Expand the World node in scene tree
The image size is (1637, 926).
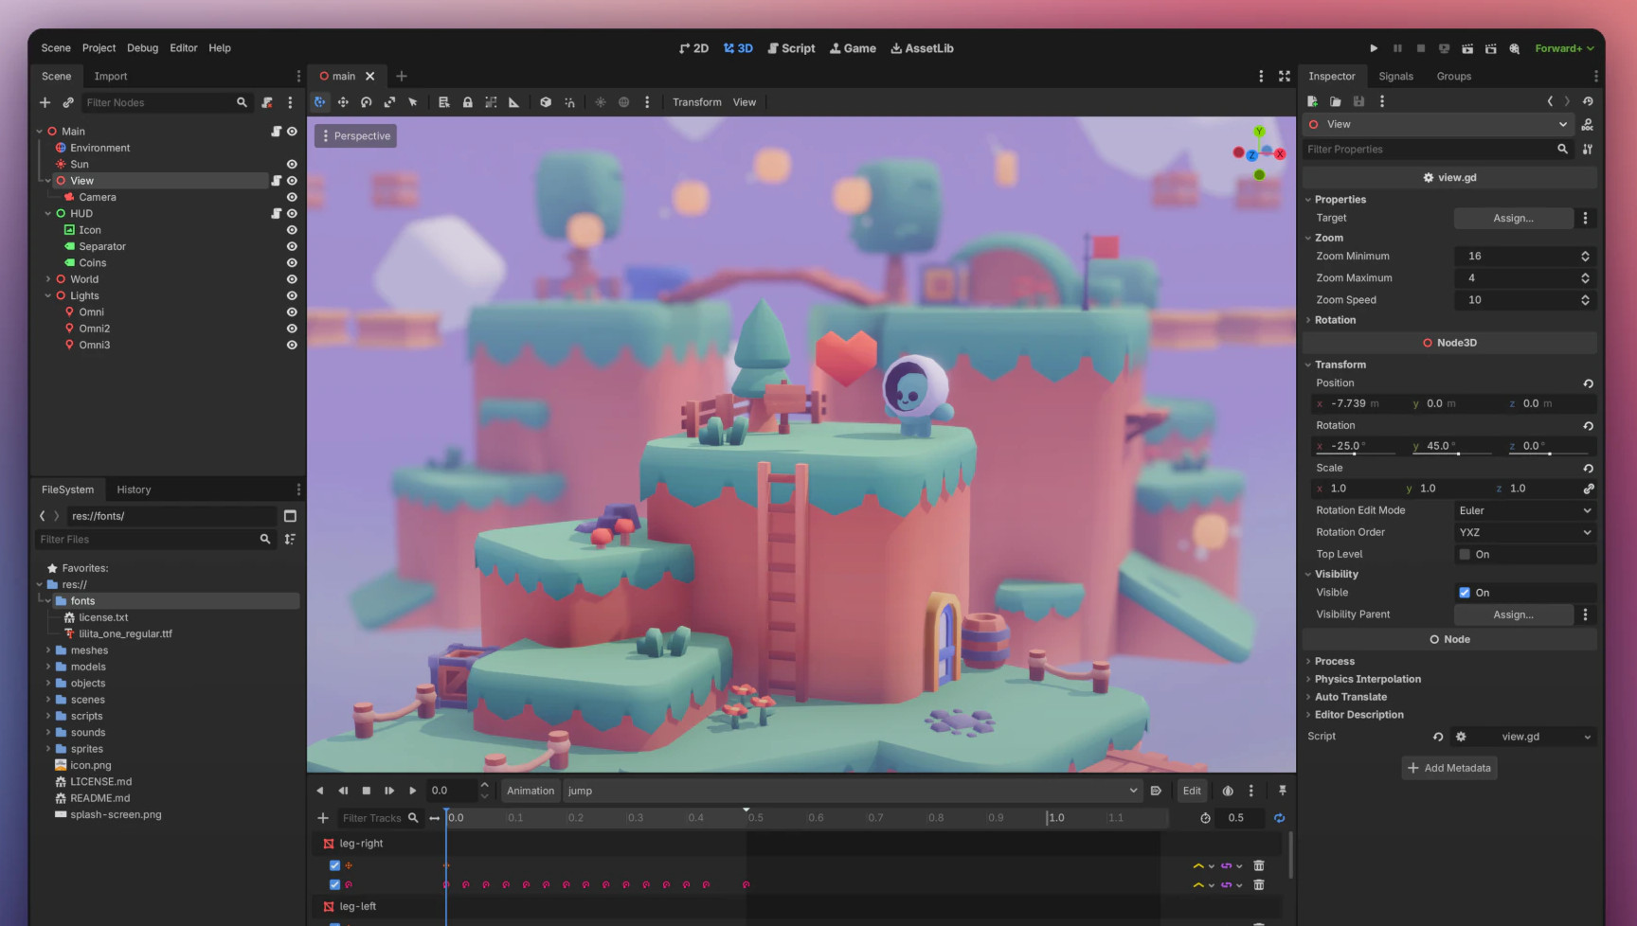pos(48,279)
